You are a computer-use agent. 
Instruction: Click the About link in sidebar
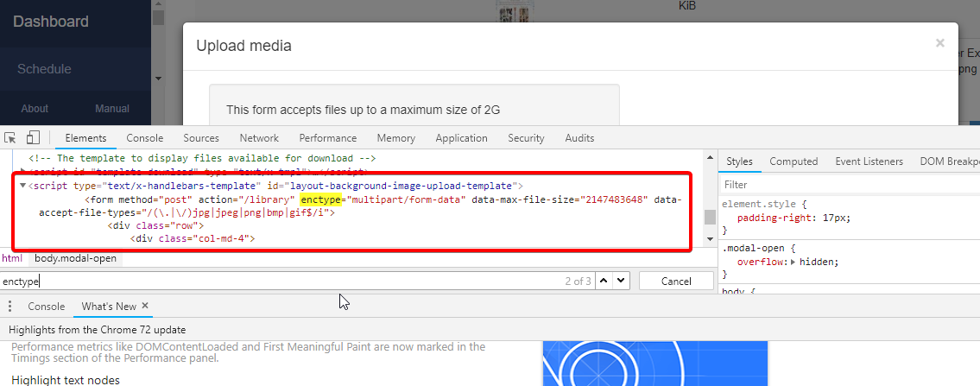(x=35, y=109)
